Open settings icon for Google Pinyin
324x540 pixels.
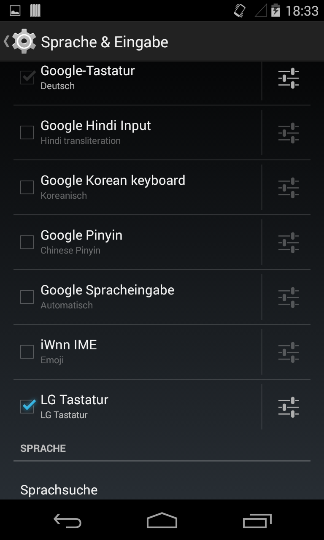point(289,243)
